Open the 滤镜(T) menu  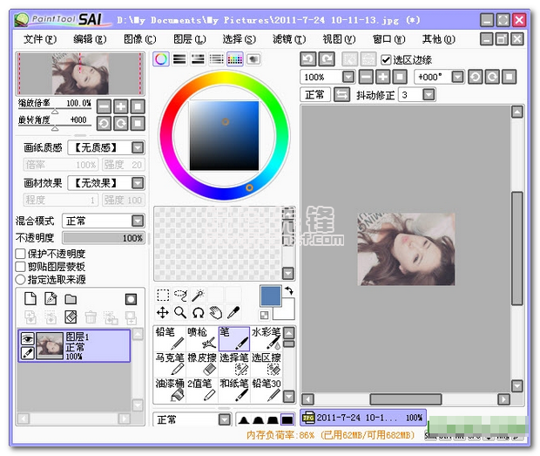tap(289, 39)
